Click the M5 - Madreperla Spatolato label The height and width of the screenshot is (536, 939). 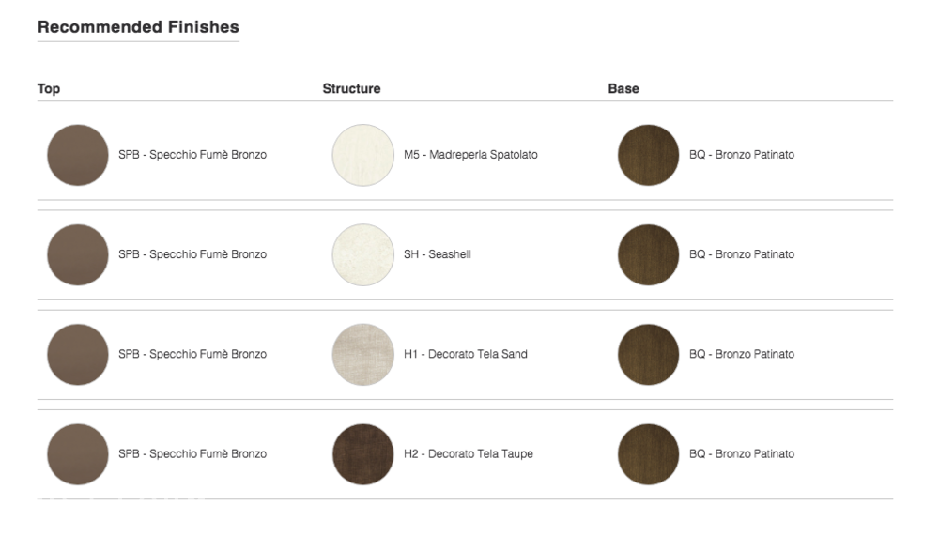(470, 155)
